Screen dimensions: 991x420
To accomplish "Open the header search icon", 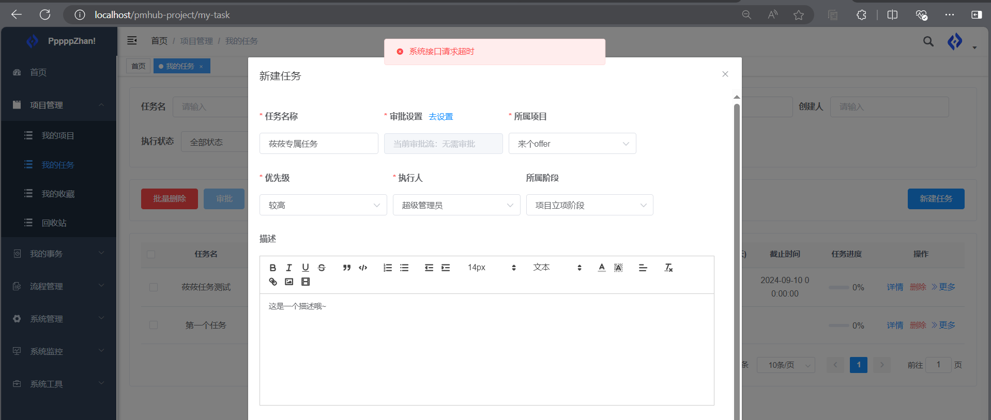I will [x=928, y=41].
